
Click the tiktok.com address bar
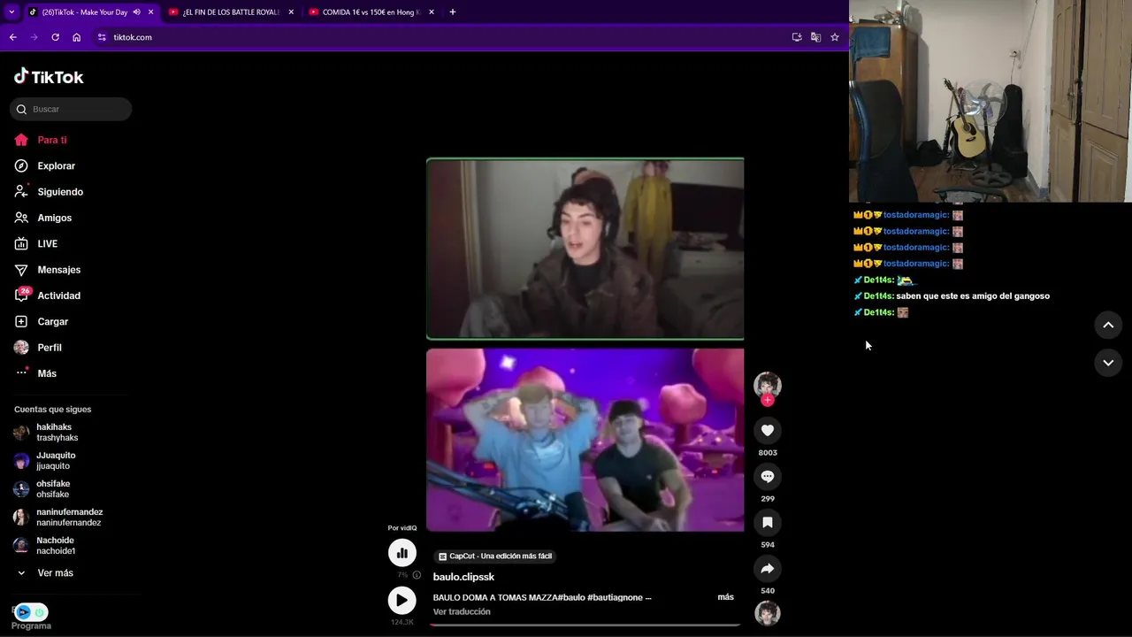(x=442, y=37)
